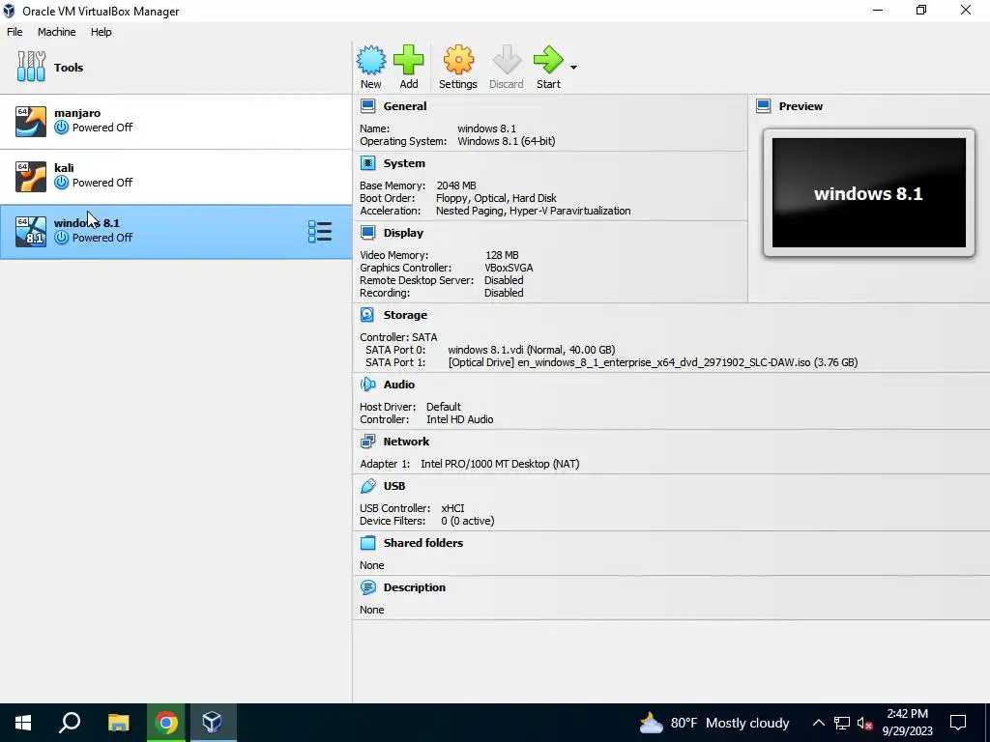Click the Shared folders folder icon
The height and width of the screenshot is (742, 990).
click(x=367, y=543)
